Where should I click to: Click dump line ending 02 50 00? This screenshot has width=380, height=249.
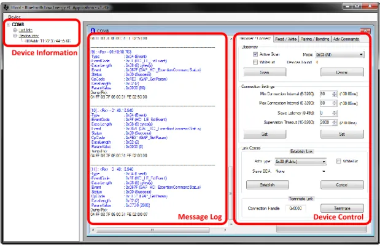point(118,97)
